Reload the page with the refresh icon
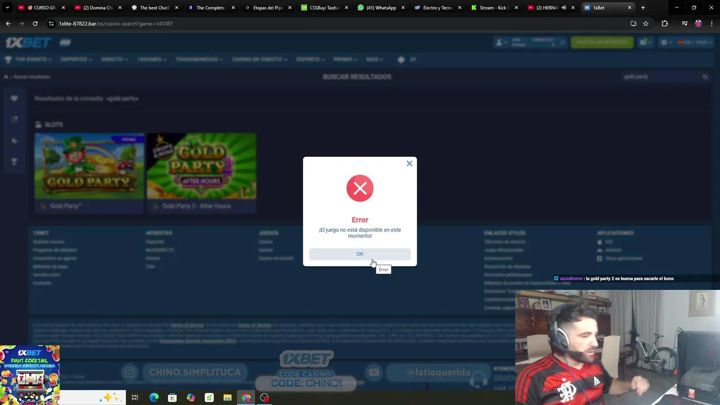 35,24
